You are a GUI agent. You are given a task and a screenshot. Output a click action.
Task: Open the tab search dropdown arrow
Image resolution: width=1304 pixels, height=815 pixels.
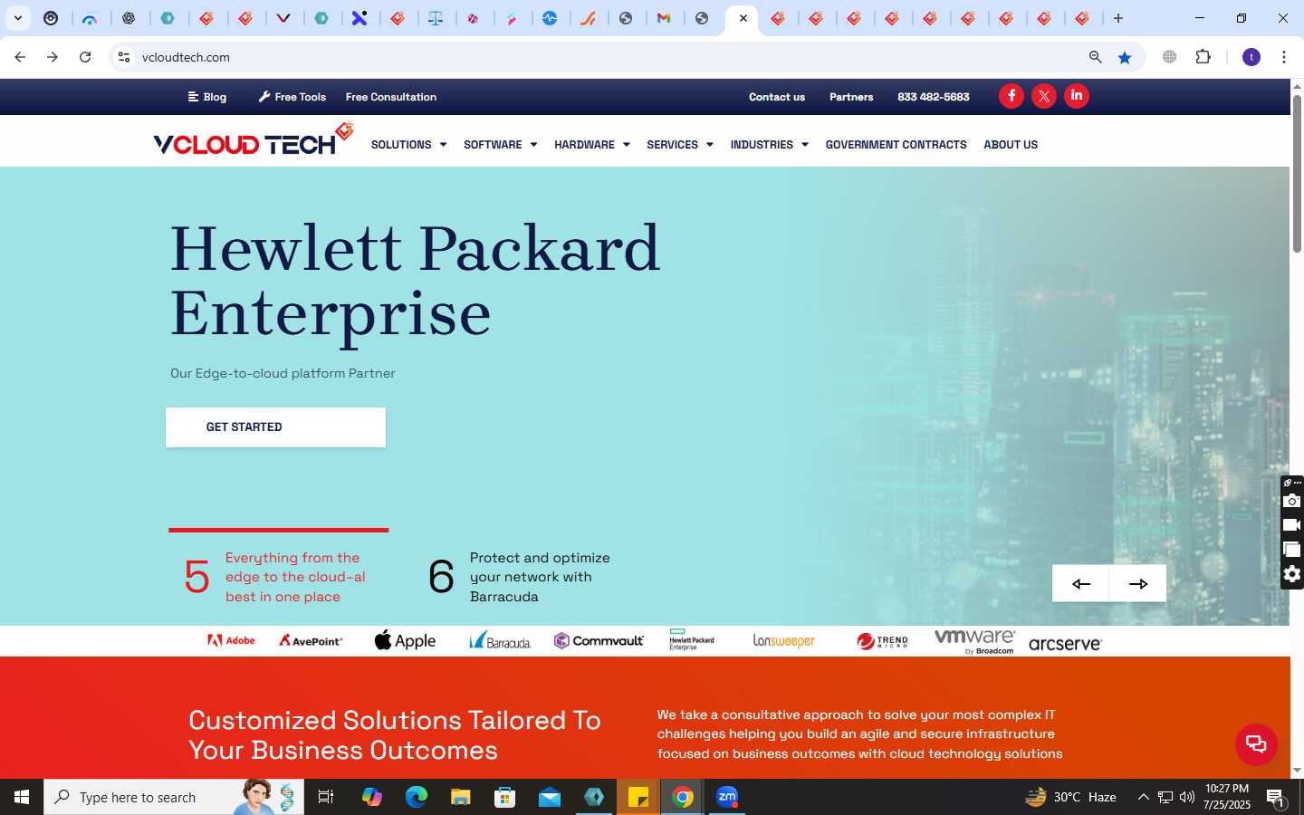point(17,18)
